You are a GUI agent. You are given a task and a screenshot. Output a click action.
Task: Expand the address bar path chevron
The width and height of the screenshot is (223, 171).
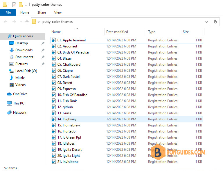[x=39, y=22]
